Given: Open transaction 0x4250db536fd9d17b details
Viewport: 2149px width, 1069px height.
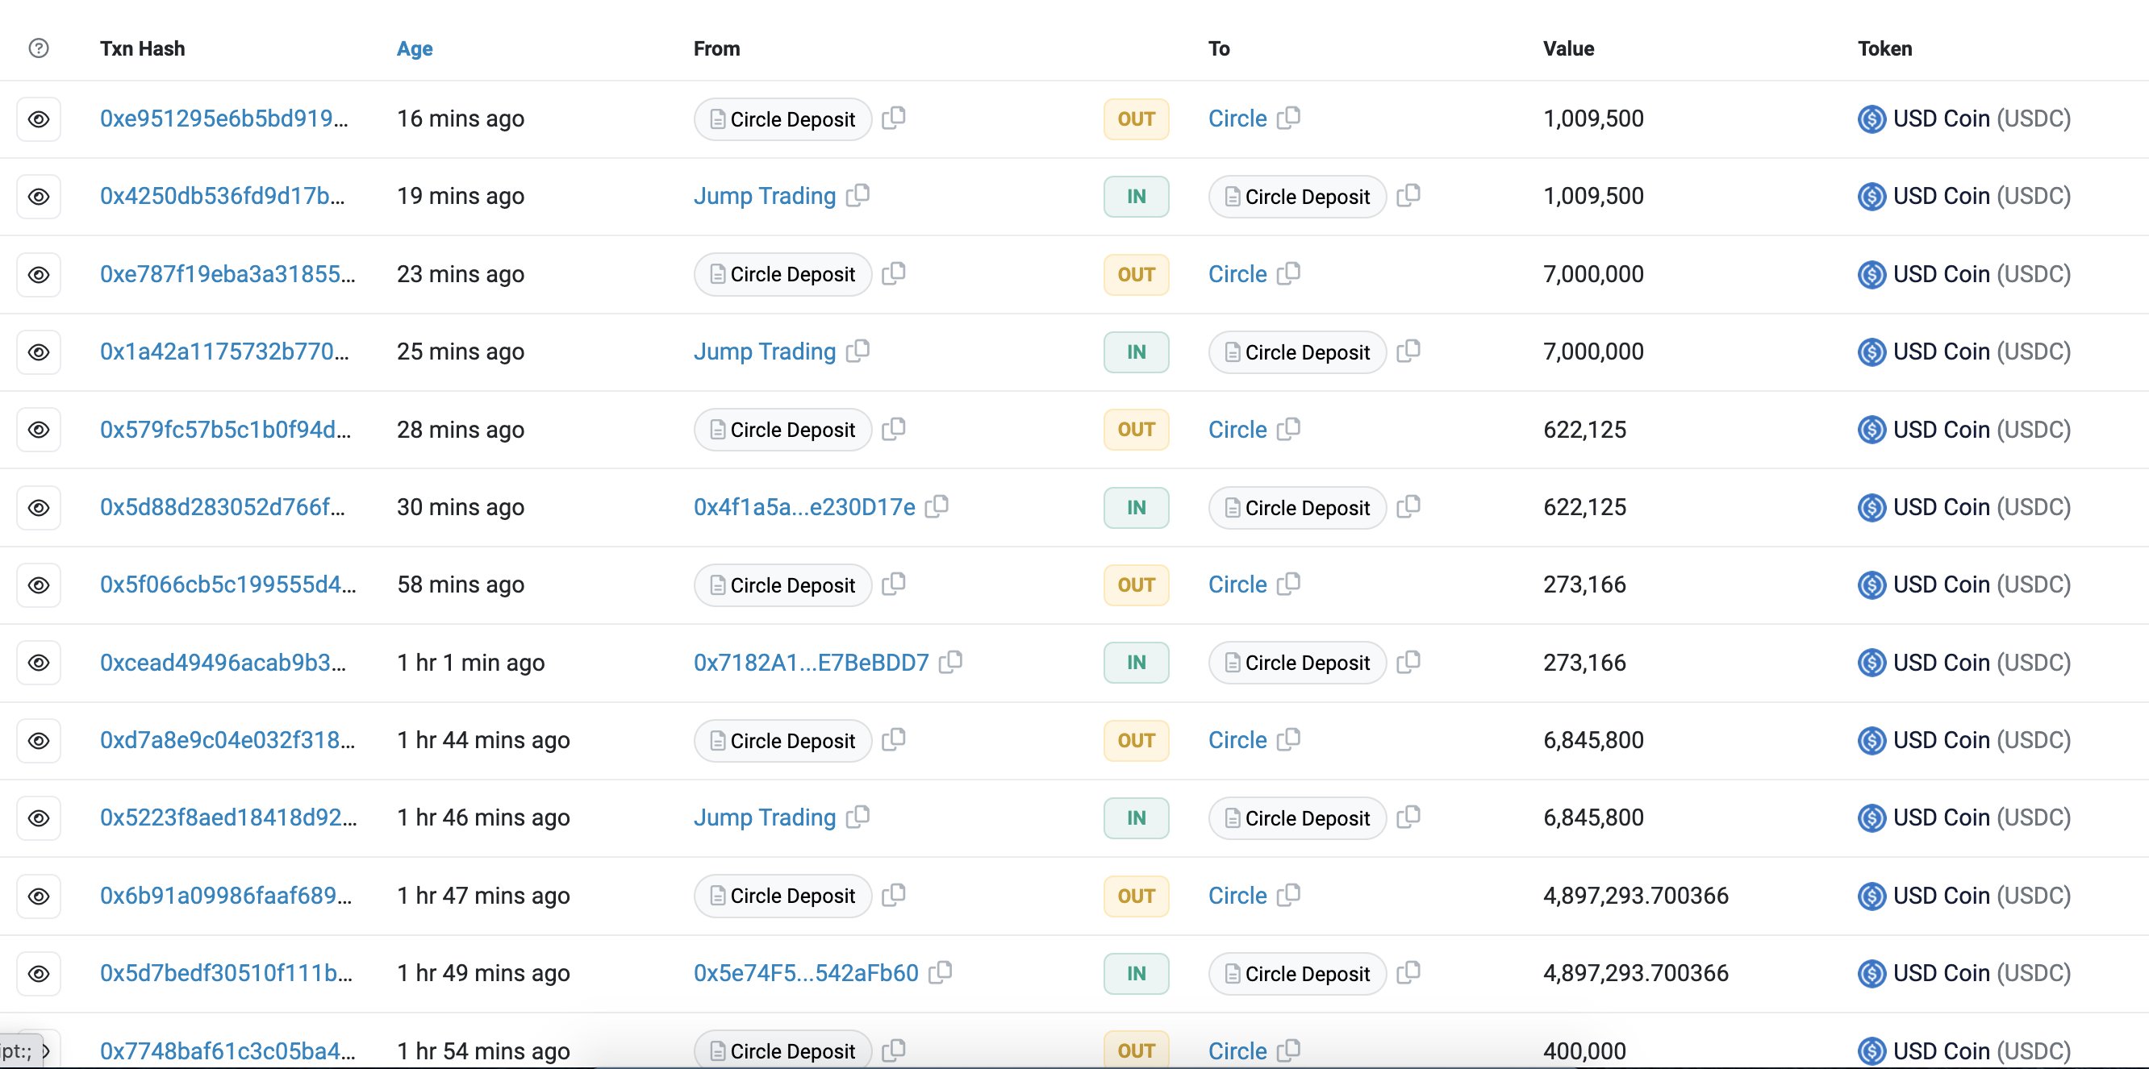Looking at the screenshot, I should (x=222, y=196).
